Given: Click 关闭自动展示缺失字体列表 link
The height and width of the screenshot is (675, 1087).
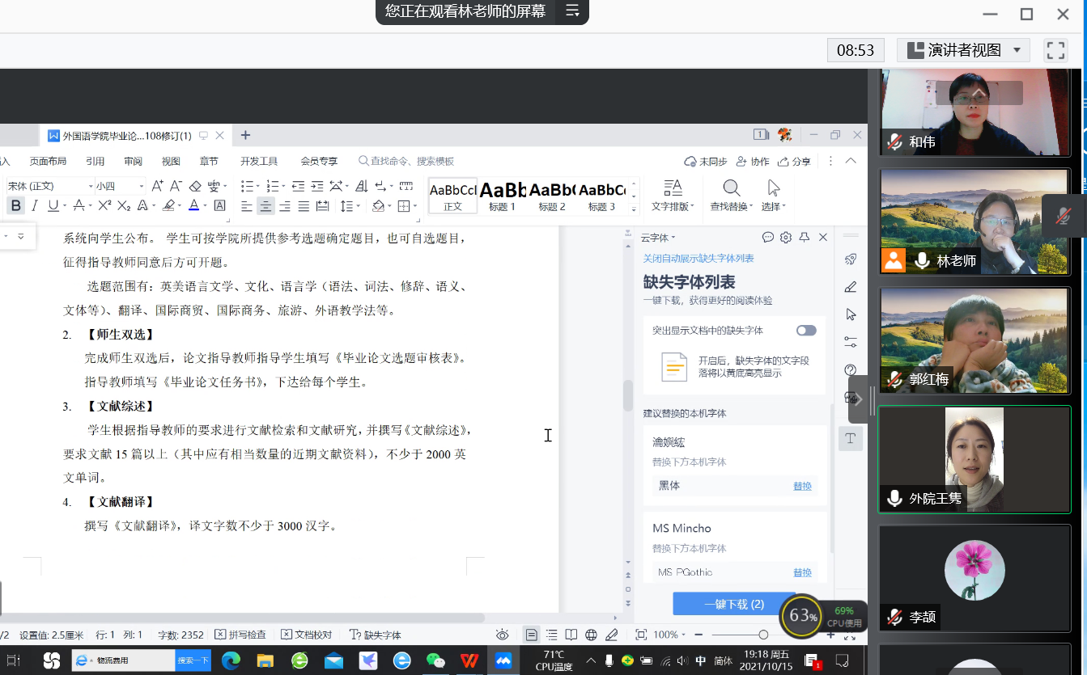Looking at the screenshot, I should 698,259.
